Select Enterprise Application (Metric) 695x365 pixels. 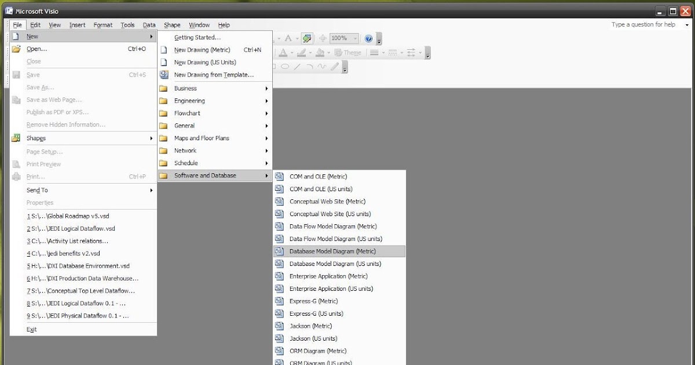pos(339,276)
